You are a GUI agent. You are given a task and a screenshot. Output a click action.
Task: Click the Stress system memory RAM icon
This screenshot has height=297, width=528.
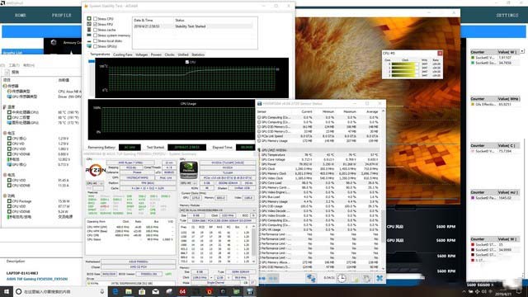(89, 35)
